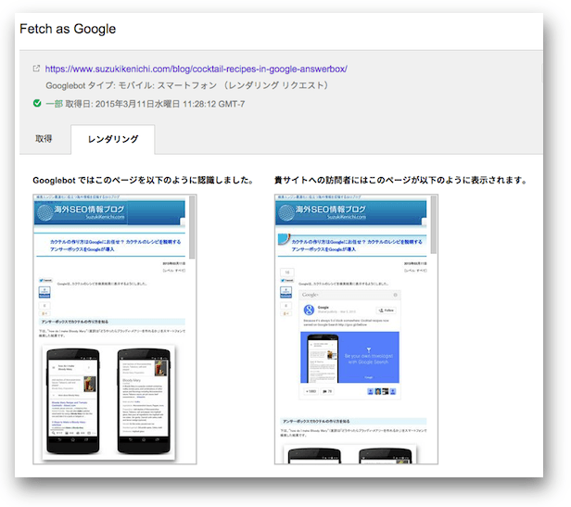Click the blog post title in the Googlebot preview
571x507 pixels.
point(115,246)
